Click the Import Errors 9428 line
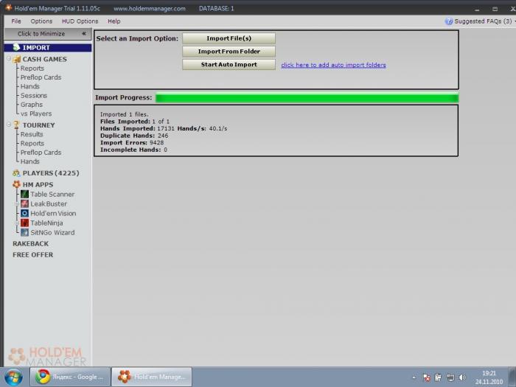 (x=132, y=142)
